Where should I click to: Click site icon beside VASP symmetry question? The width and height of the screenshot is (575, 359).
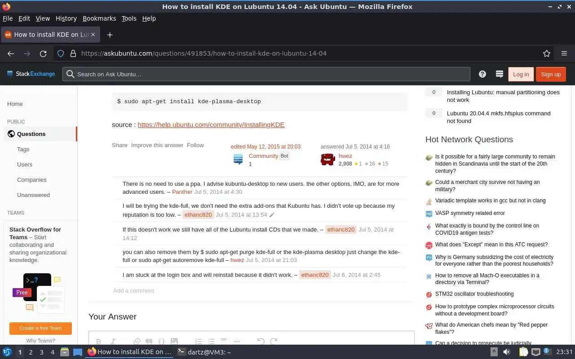pyautogui.click(x=429, y=214)
